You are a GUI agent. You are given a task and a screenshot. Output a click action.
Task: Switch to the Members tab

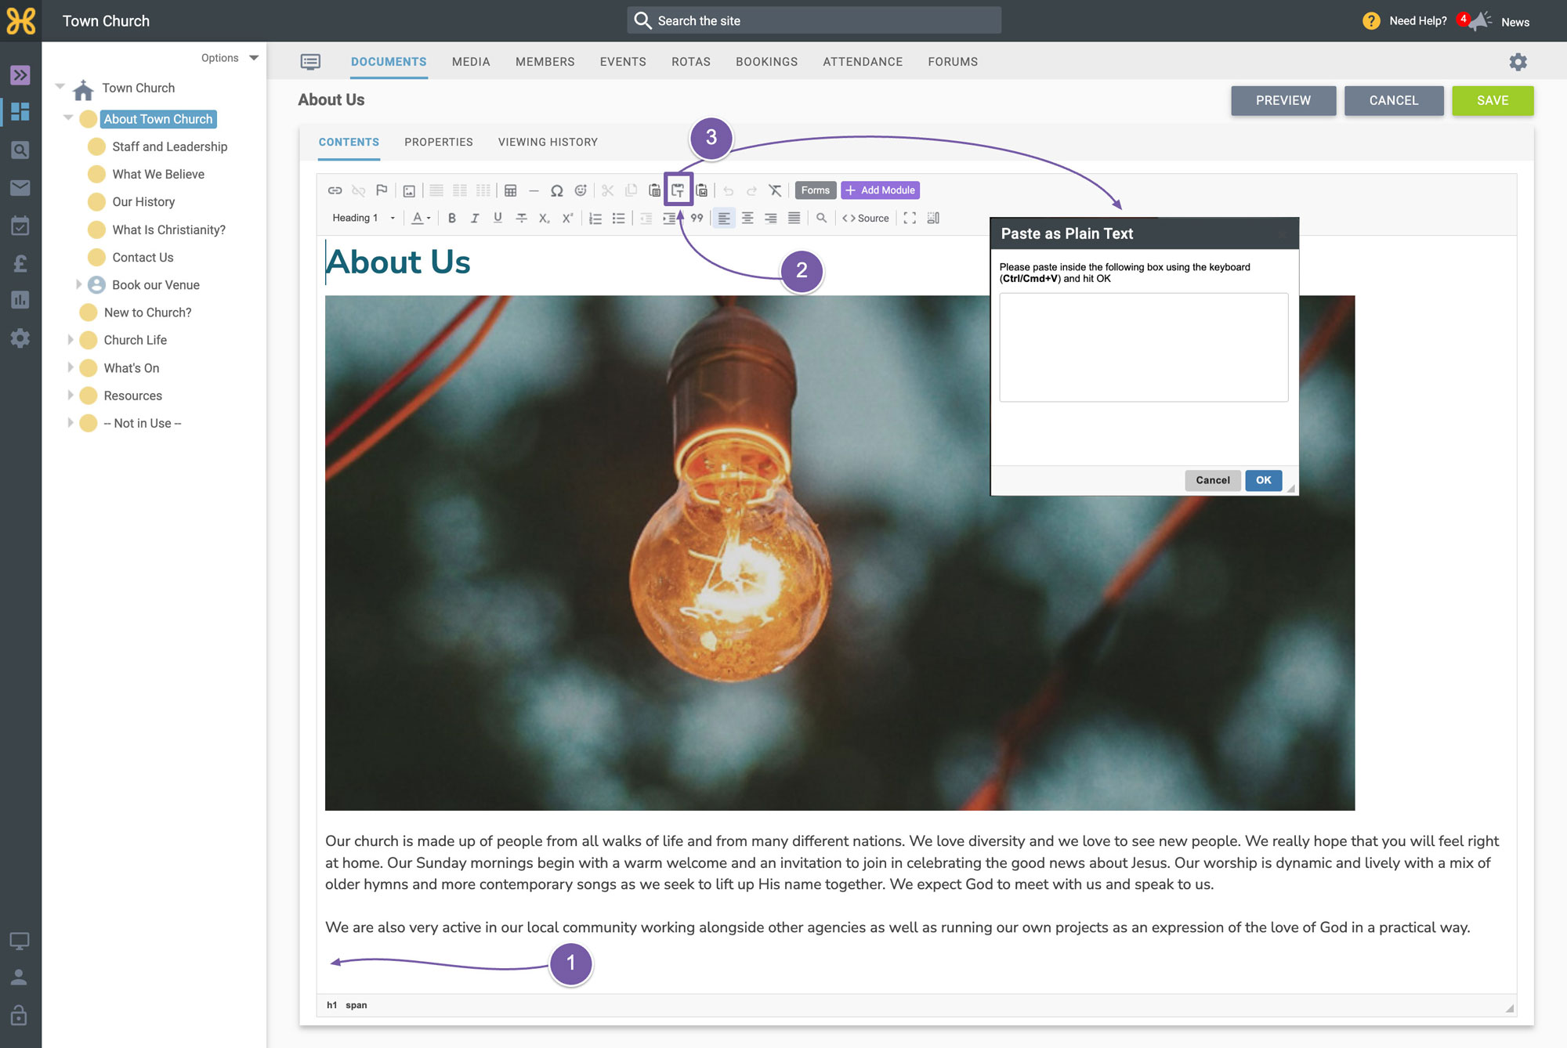pos(545,62)
